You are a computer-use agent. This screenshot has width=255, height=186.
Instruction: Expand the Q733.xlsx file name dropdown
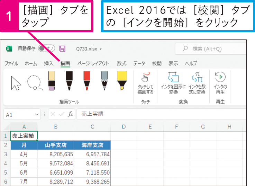(x=101, y=49)
